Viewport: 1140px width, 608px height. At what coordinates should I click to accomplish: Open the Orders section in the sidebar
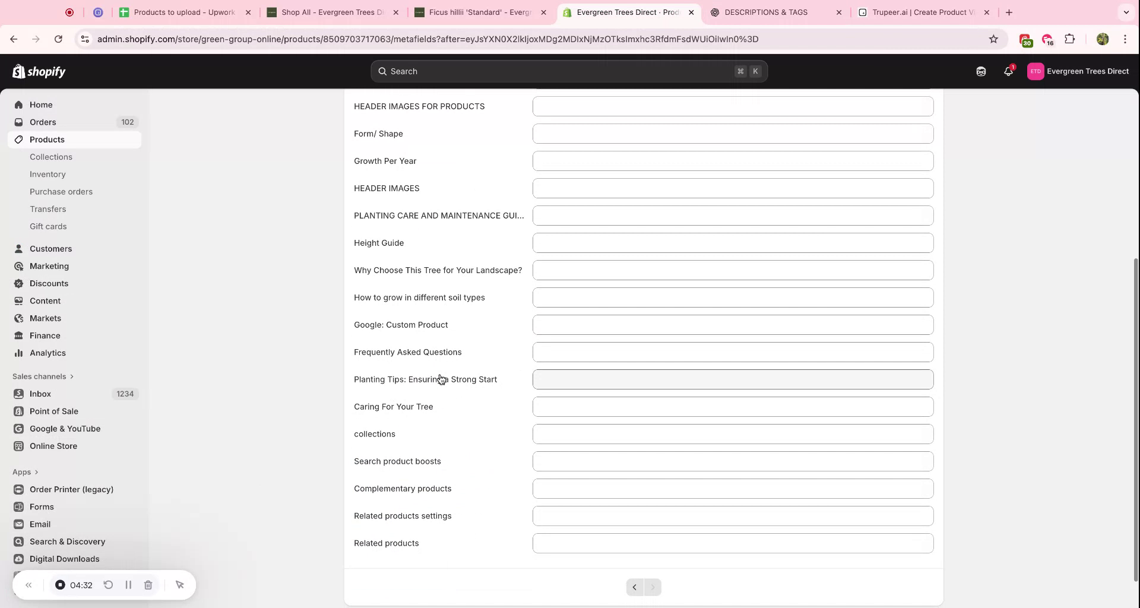click(x=43, y=122)
